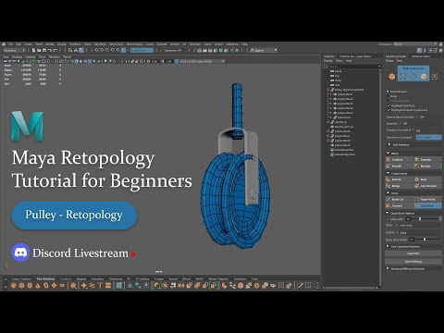Toggle Highlight Nearest Component checkbox
Screen dimensions: 444x333
(389, 110)
